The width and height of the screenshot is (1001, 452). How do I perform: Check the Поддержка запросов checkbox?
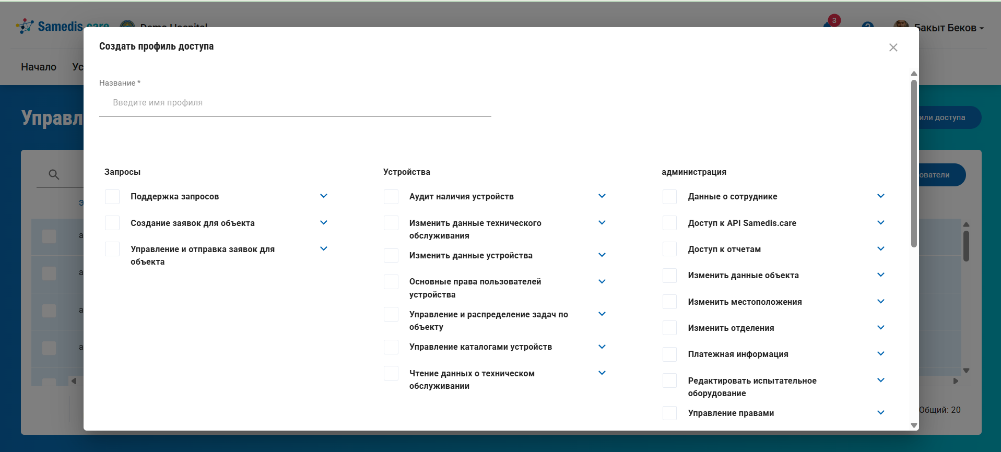point(112,197)
